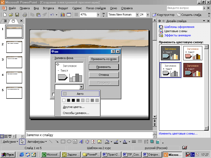Click the Введите вопрос help field

tap(185, 8)
